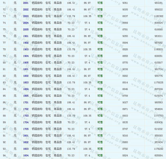Open room 1602 link
This screenshot has height=159, width=166.
pos(26,142)
